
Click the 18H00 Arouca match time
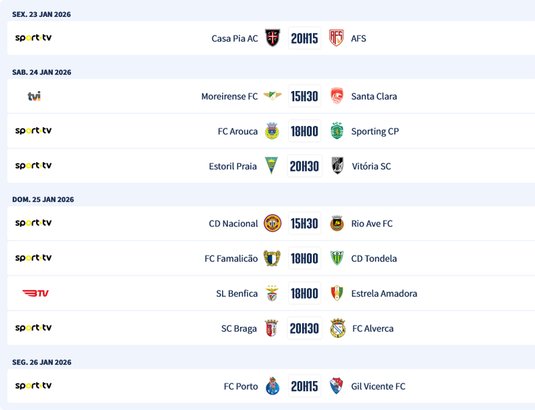pos(304,131)
